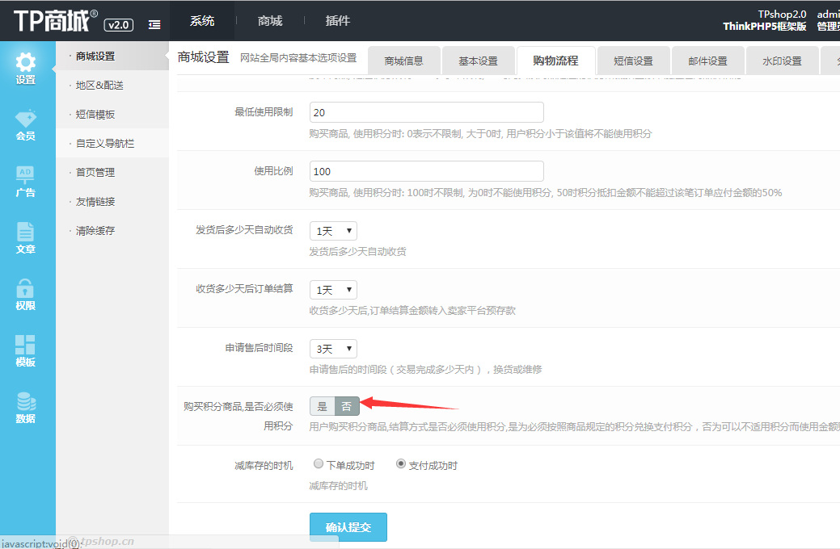Click the 确认提交 submit button
The height and width of the screenshot is (549, 840).
[348, 527]
